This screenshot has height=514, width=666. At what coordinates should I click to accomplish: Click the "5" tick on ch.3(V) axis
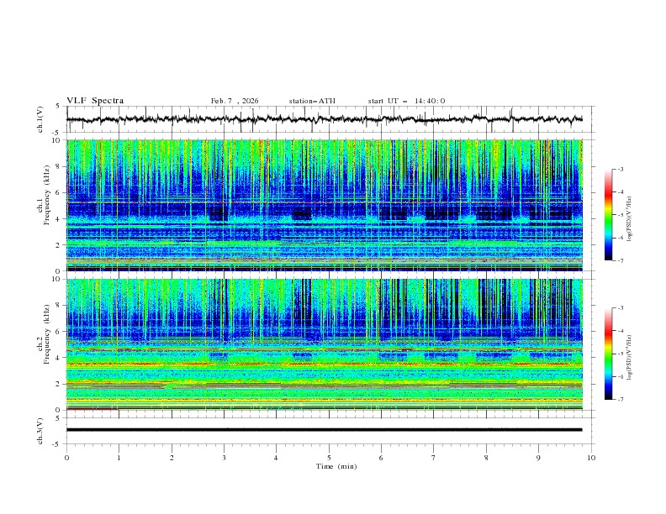[x=58, y=418]
